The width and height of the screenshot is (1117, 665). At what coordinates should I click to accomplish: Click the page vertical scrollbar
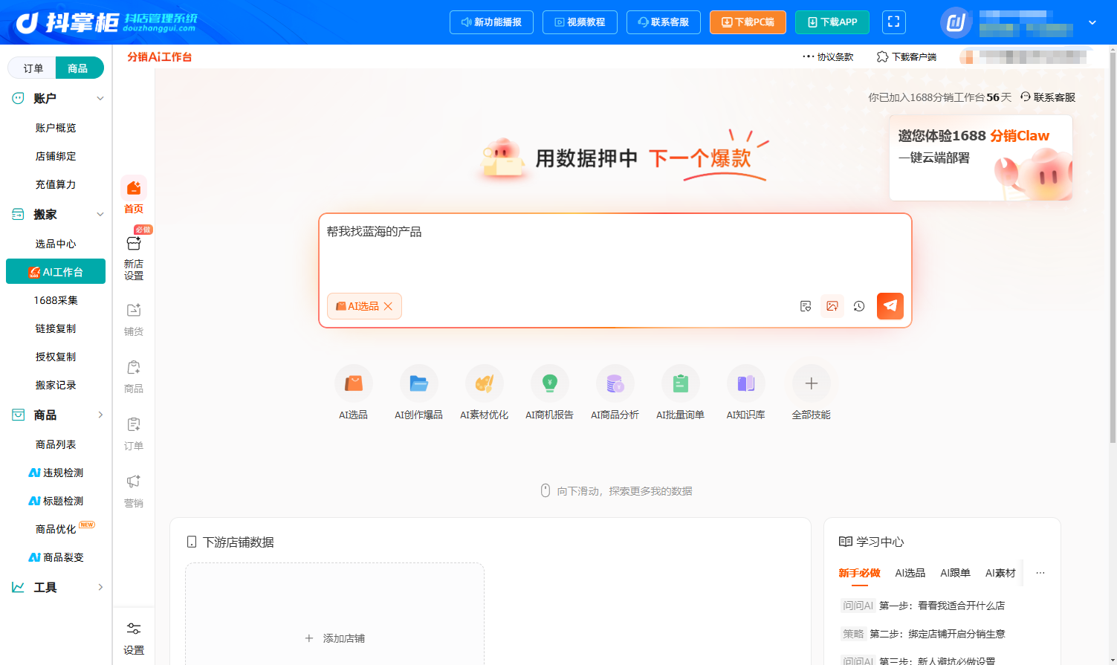click(1113, 247)
